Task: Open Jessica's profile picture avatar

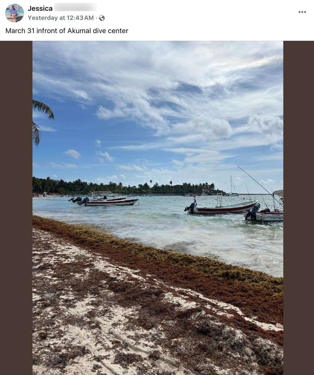Action: [14, 13]
